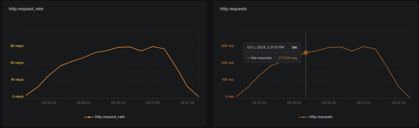Viewport: 419px width, 128px height.
Task: Click the 2K req/s axis label
Action: click(17, 63)
